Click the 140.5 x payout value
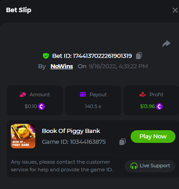The width and height of the screenshot is (179, 189). pyautogui.click(x=93, y=106)
